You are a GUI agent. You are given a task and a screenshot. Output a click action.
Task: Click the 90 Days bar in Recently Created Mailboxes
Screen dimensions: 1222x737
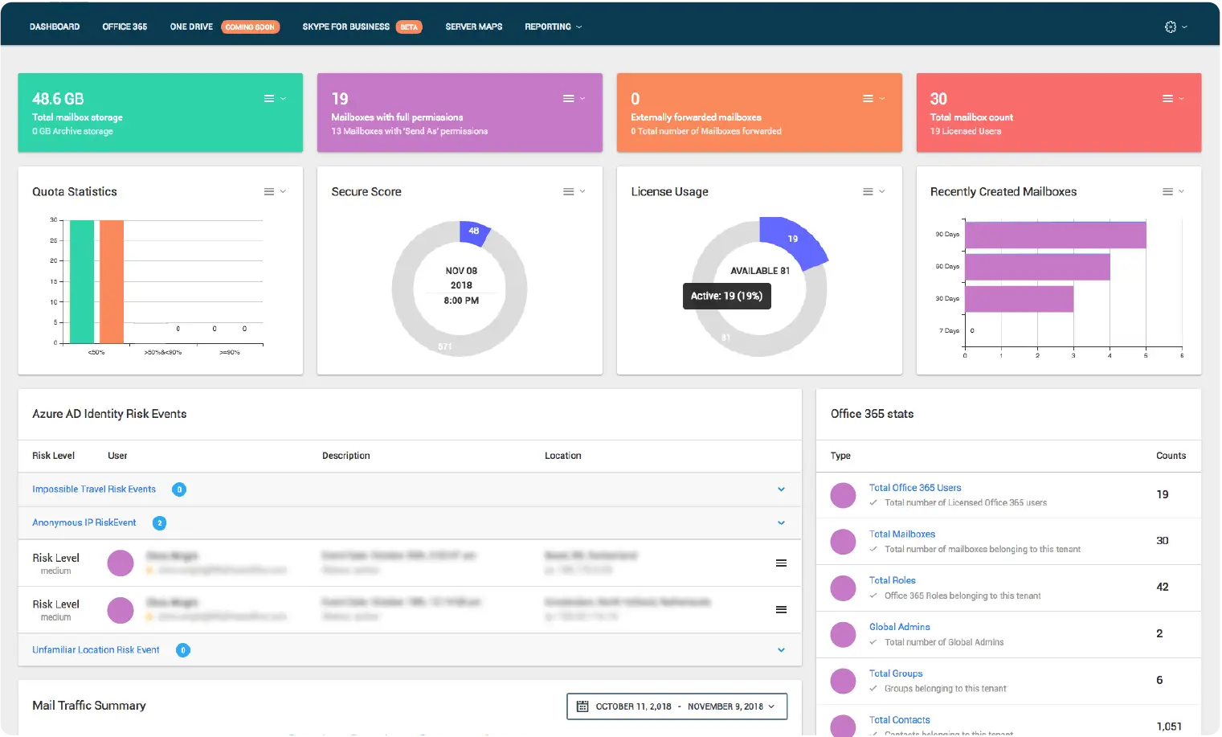click(x=1055, y=235)
